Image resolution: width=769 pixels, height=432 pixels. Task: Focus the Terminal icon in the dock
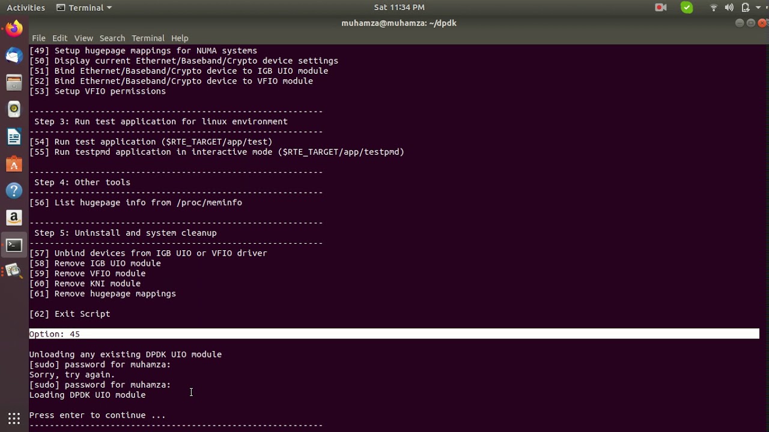tap(14, 245)
